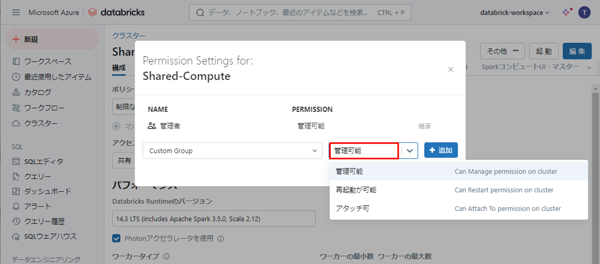Click the permission dropdown chevron arrow
Viewport: 600px width, 264px height.
tap(409, 151)
